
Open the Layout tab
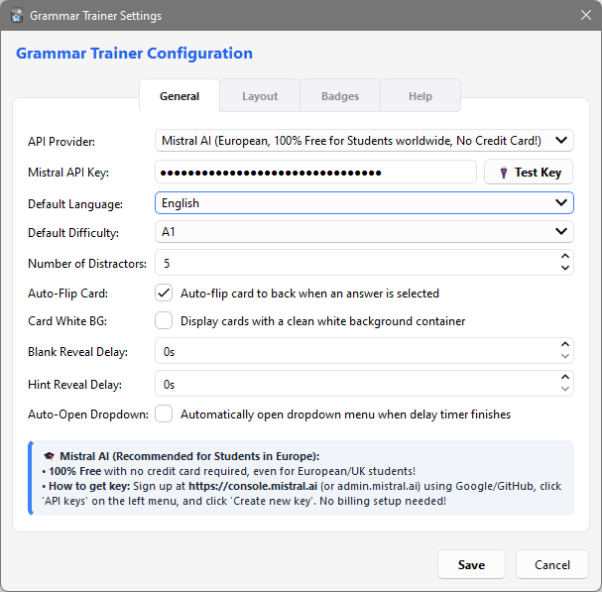click(x=260, y=96)
